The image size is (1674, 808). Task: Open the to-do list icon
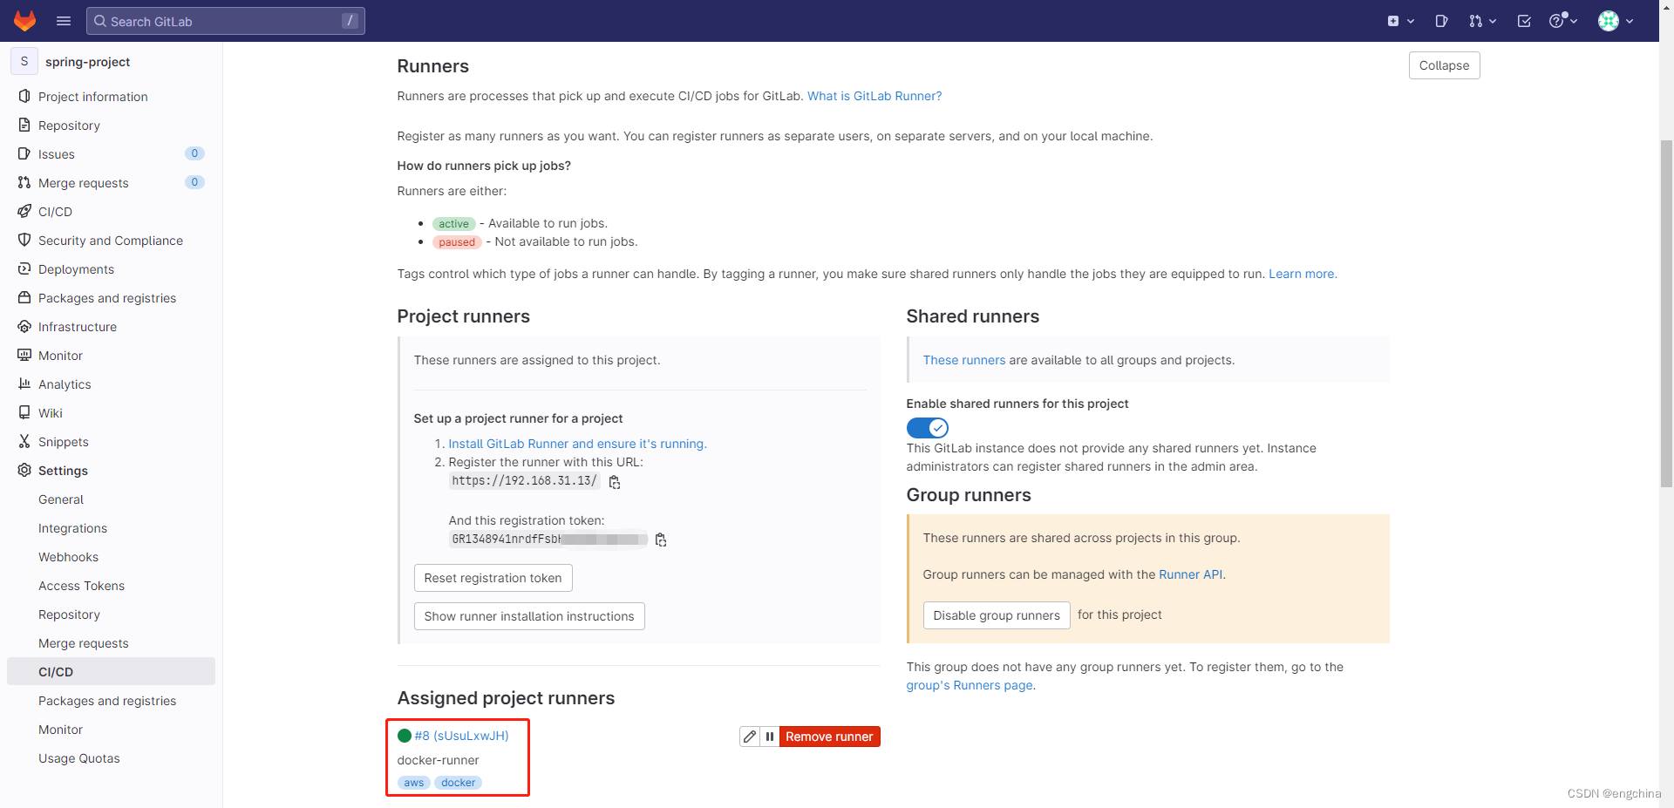pyautogui.click(x=1524, y=21)
